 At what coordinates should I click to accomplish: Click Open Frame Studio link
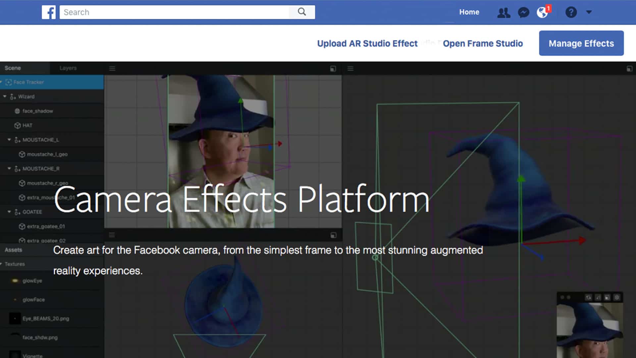(483, 43)
